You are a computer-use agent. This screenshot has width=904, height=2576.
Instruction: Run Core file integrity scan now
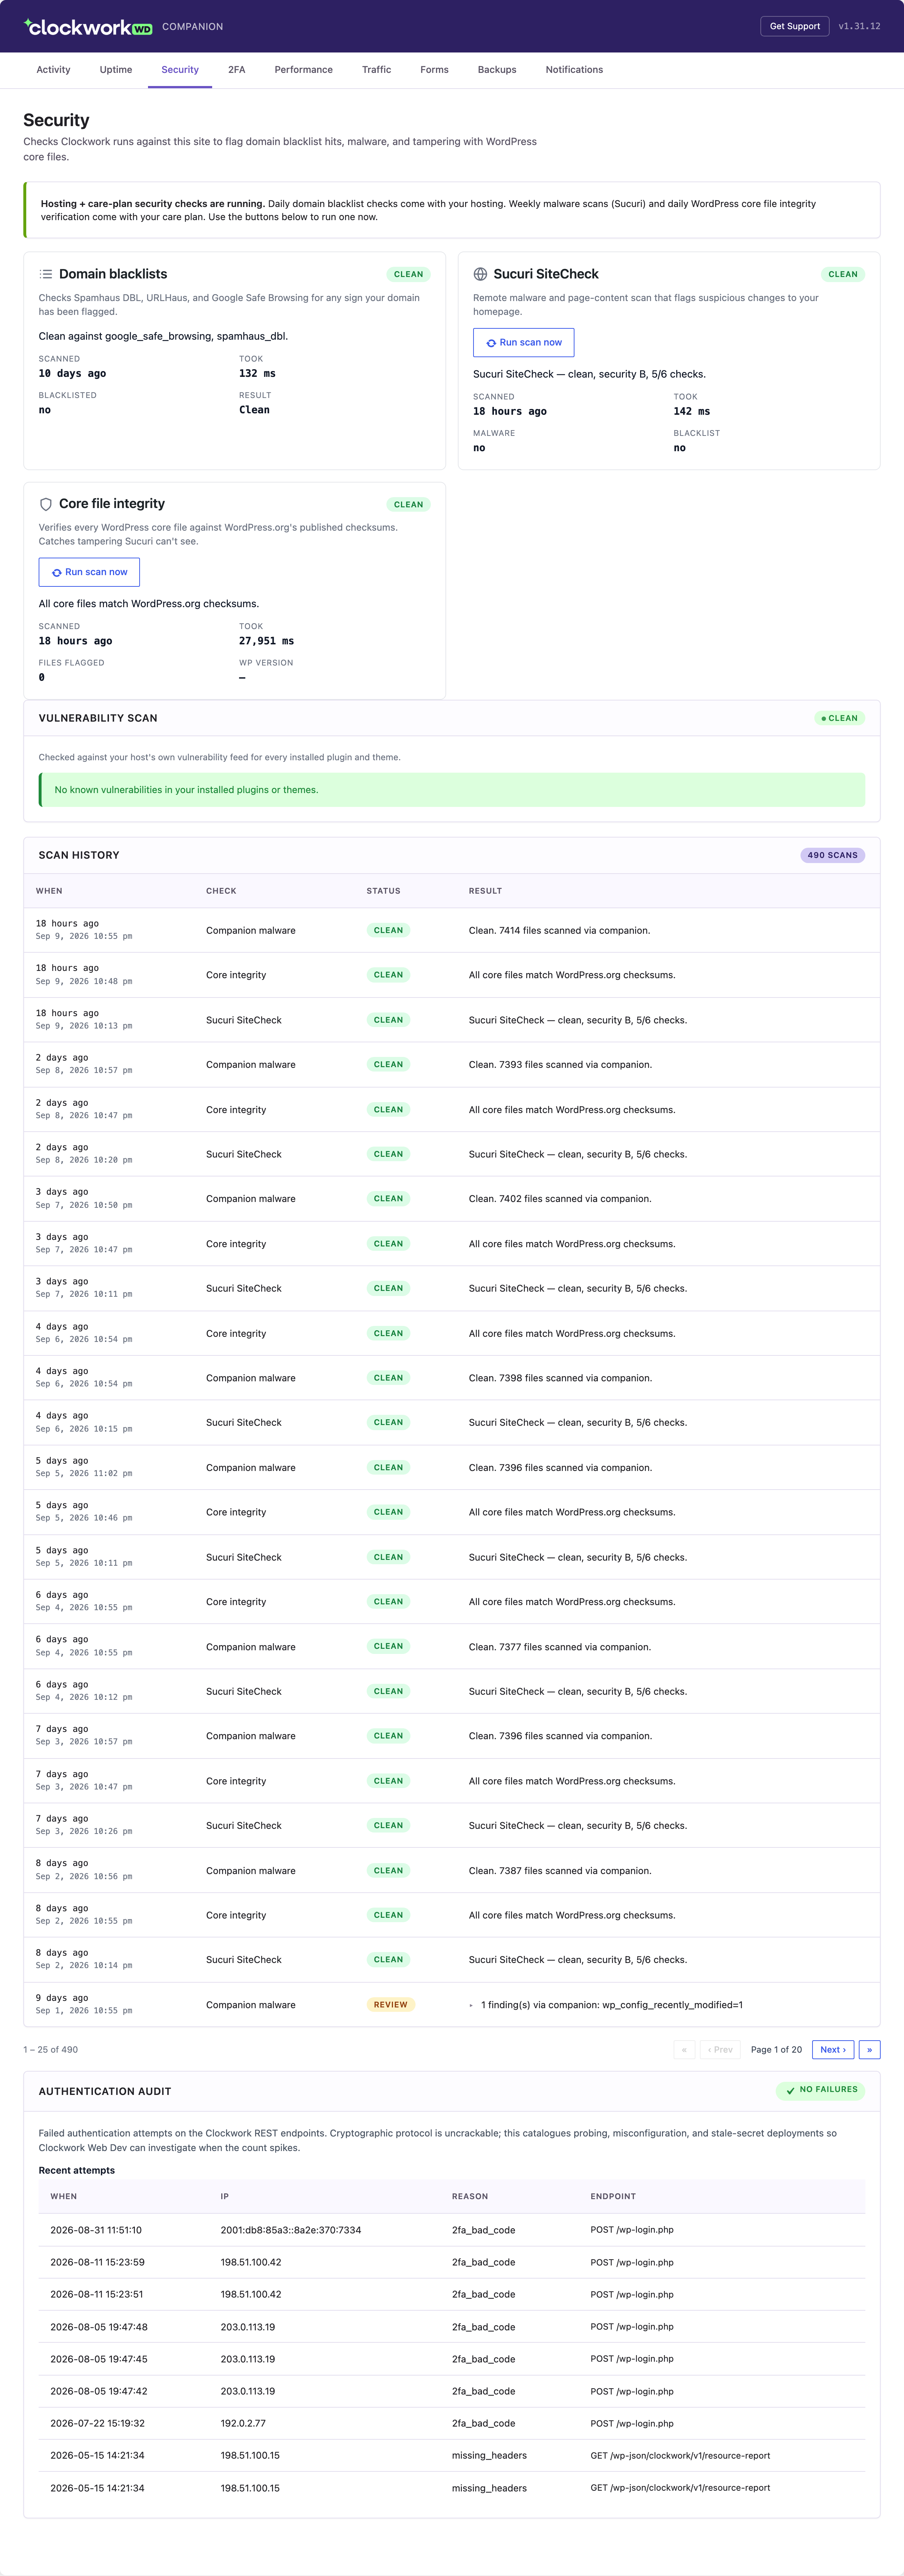89,572
